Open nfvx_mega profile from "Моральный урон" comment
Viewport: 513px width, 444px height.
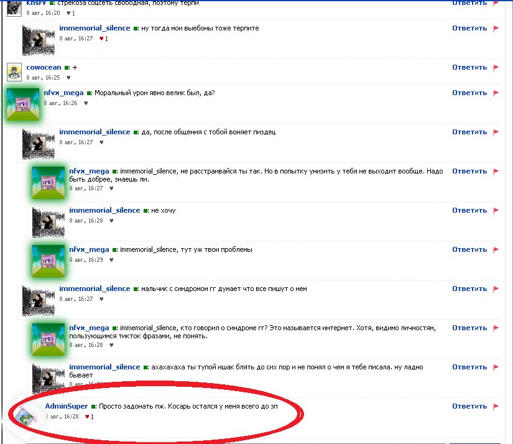[x=63, y=93]
